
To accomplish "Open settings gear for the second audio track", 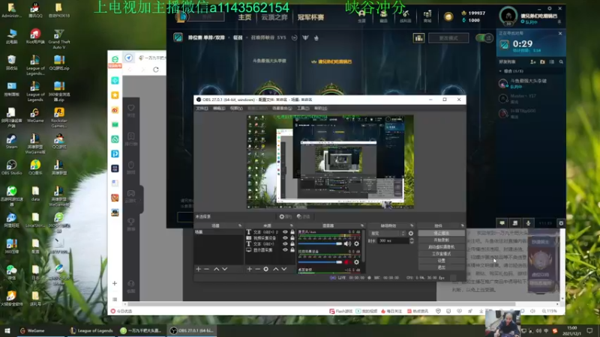I will click(x=356, y=262).
